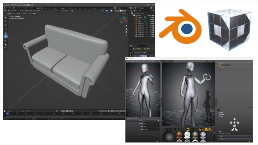258x145 pixels.
Task: Toggle camera view icon in Blender viewport
Action: [126, 32]
